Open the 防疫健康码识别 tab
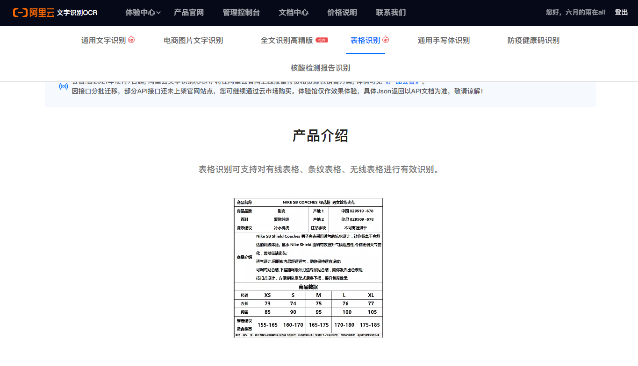This screenshot has height=366, width=638. (533, 40)
